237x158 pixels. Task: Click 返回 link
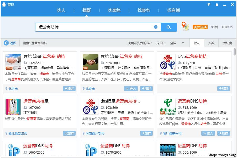tap(13, 43)
